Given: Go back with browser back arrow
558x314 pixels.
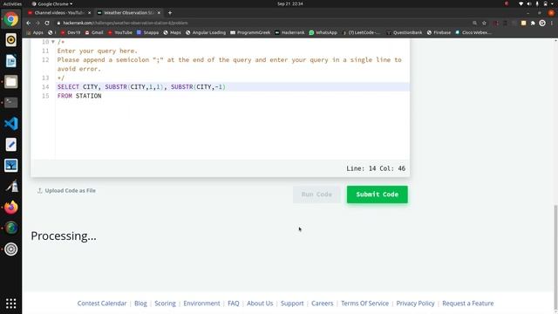Looking at the screenshot, I should [x=29, y=23].
